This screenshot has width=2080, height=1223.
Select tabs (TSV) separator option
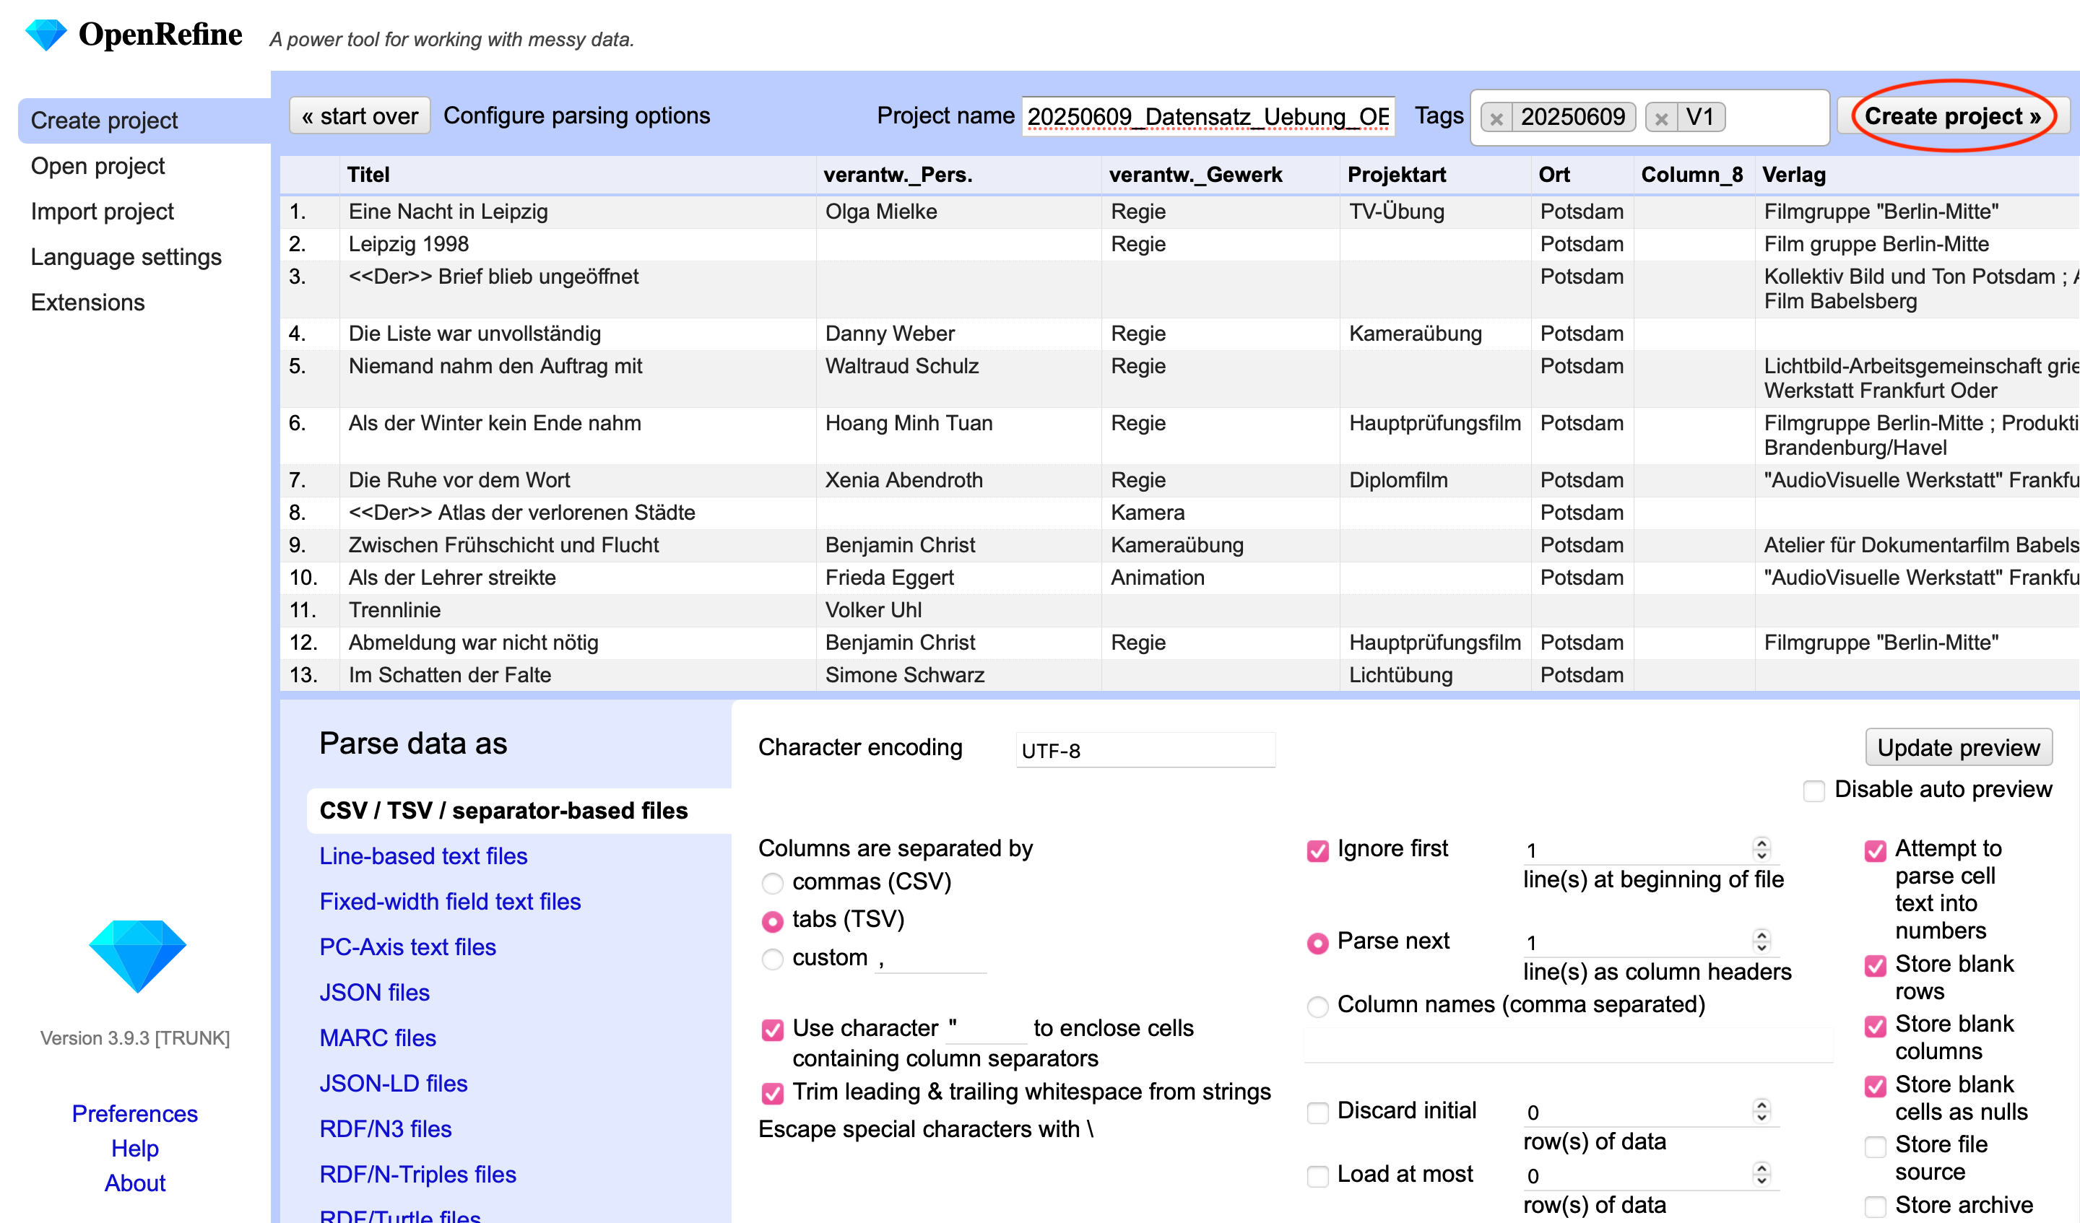773,921
